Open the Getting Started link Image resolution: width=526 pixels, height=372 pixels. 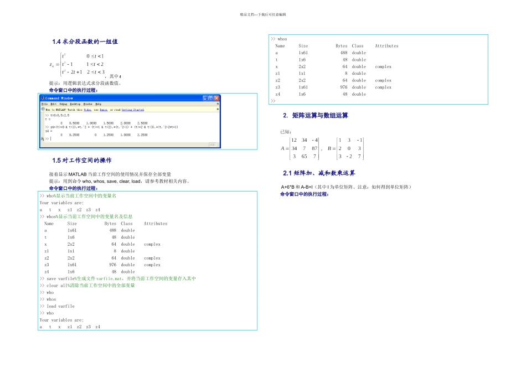click(133, 110)
